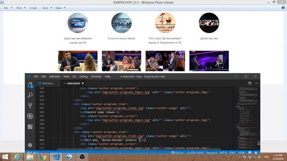
Task: Click img/author-programs_imgs1.jpg path on line 301
Action: point(126,92)
